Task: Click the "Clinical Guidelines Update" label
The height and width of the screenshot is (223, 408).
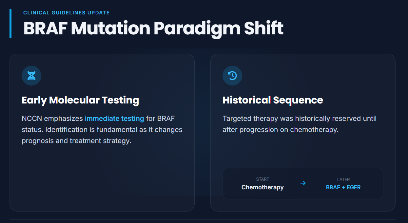Action: point(67,13)
